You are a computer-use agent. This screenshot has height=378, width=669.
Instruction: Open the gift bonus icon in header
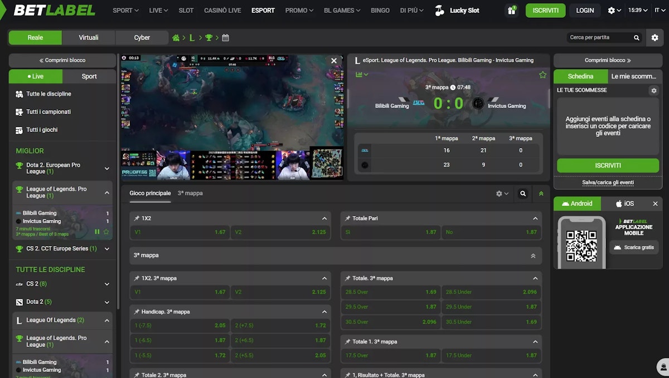(x=511, y=11)
